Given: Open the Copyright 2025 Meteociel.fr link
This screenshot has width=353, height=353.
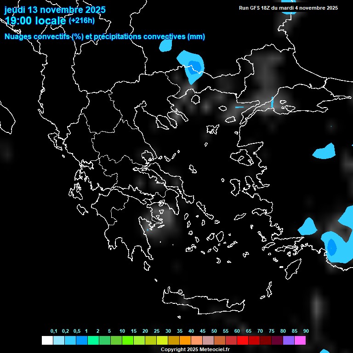Looking at the screenshot, I should [195, 349].
